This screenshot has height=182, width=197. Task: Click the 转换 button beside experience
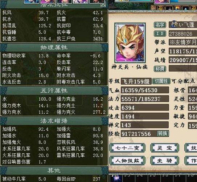click(163, 134)
